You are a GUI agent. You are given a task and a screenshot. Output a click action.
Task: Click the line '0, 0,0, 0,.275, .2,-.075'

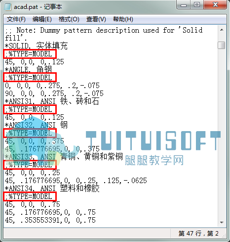(x=52, y=86)
